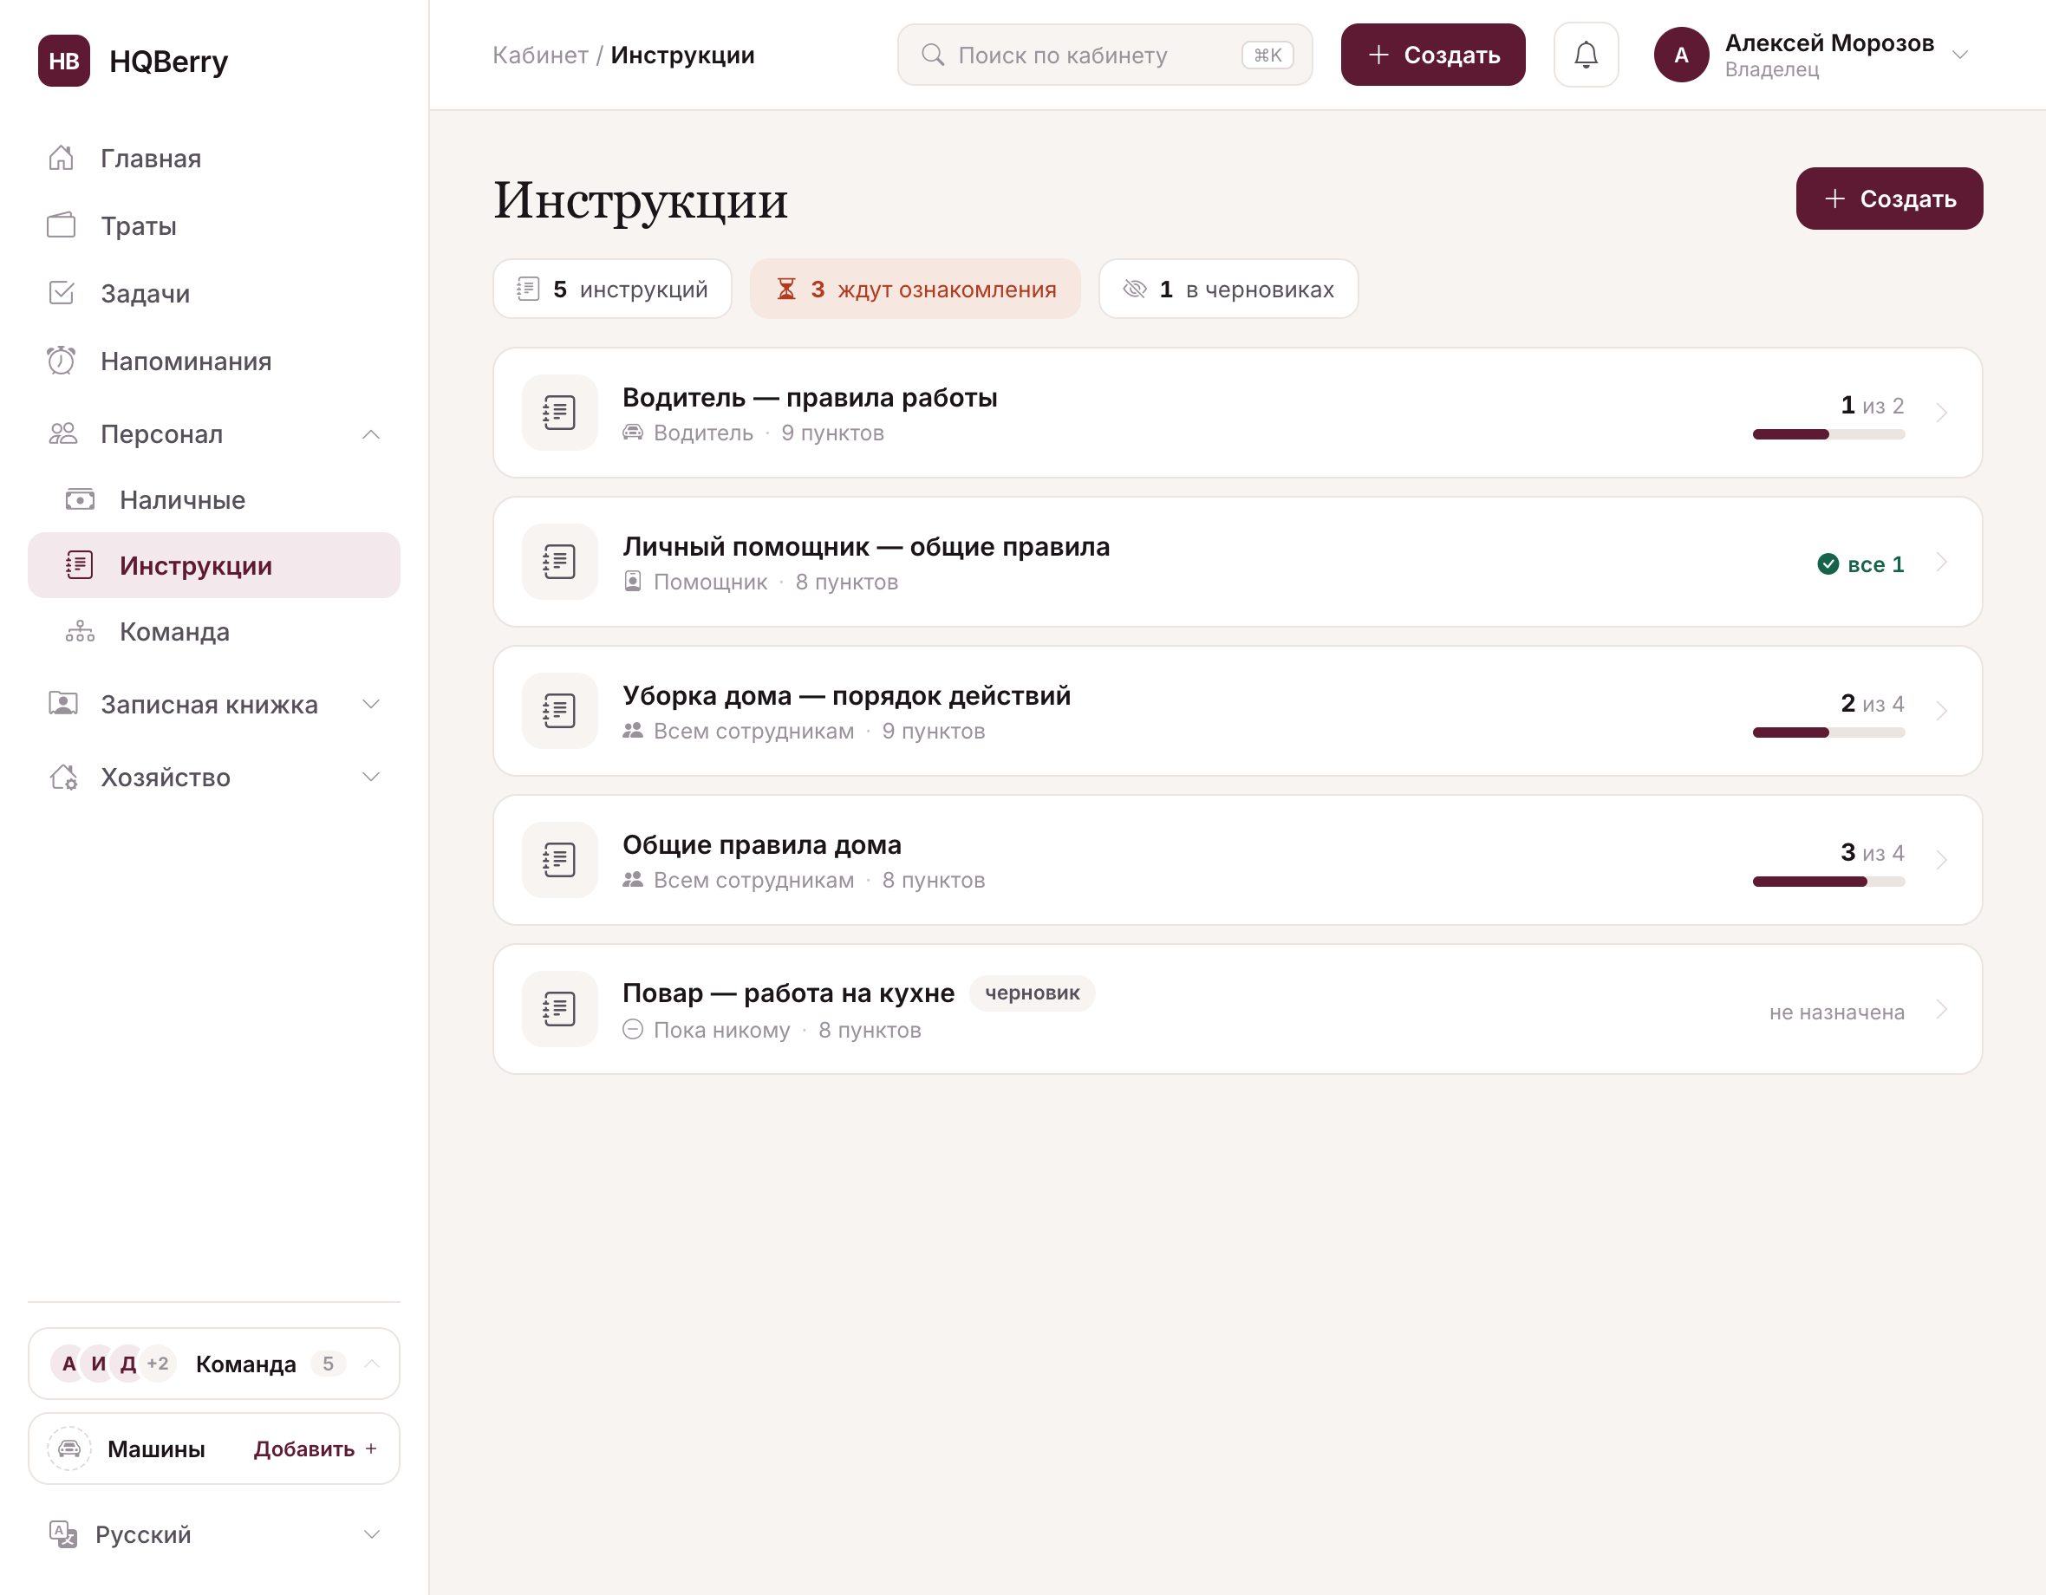Click the notebook icon on Личный помощник card
The width and height of the screenshot is (2046, 1595).
pos(559,562)
